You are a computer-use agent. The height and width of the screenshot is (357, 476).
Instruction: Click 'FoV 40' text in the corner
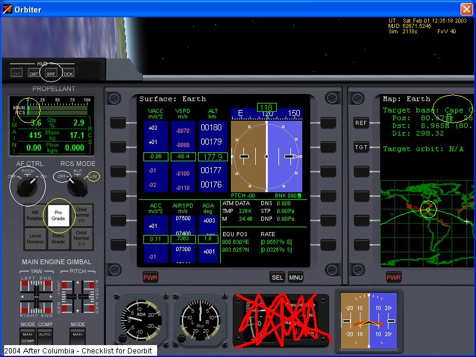click(447, 32)
